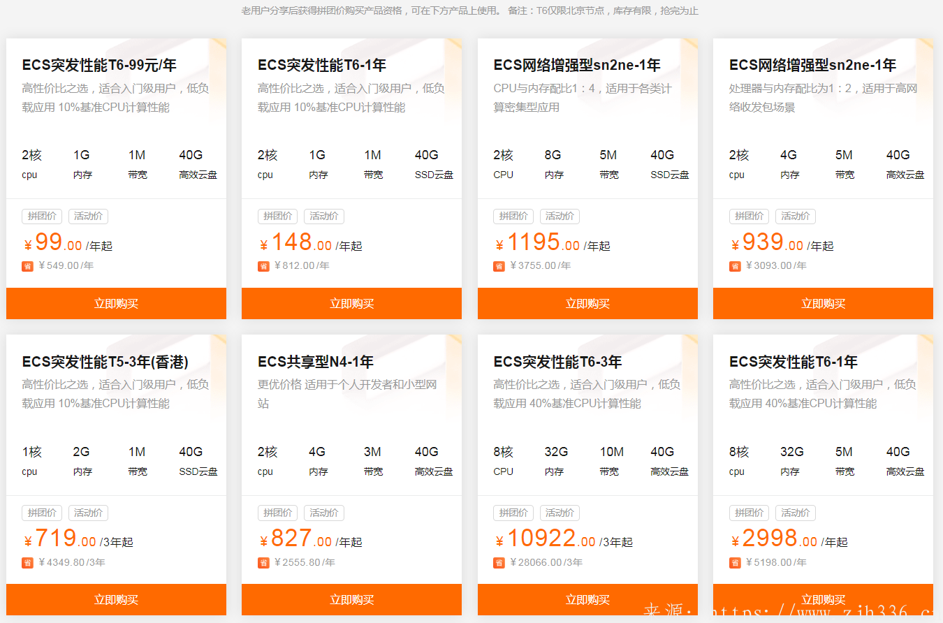
Task: Click the 省 icon beside ¥2555.80/年
Action: pyautogui.click(x=263, y=563)
